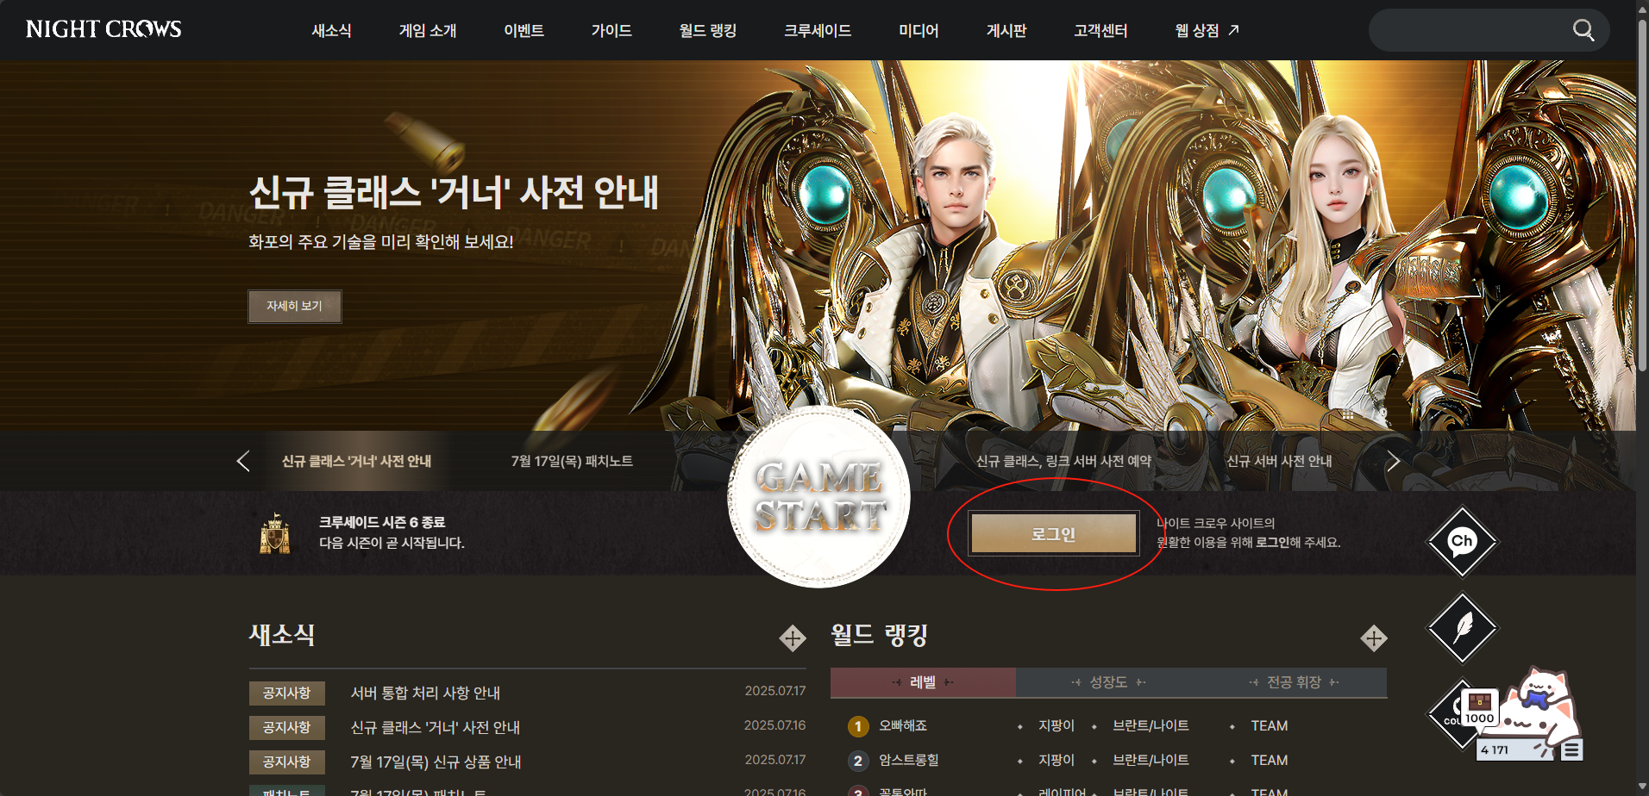The image size is (1649, 796).
Task: Open the 월드 랭킹 menu item
Action: point(707,30)
